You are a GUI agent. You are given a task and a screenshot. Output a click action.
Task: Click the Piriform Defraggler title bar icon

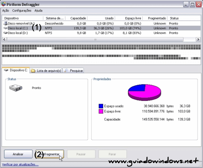coord(4,4)
